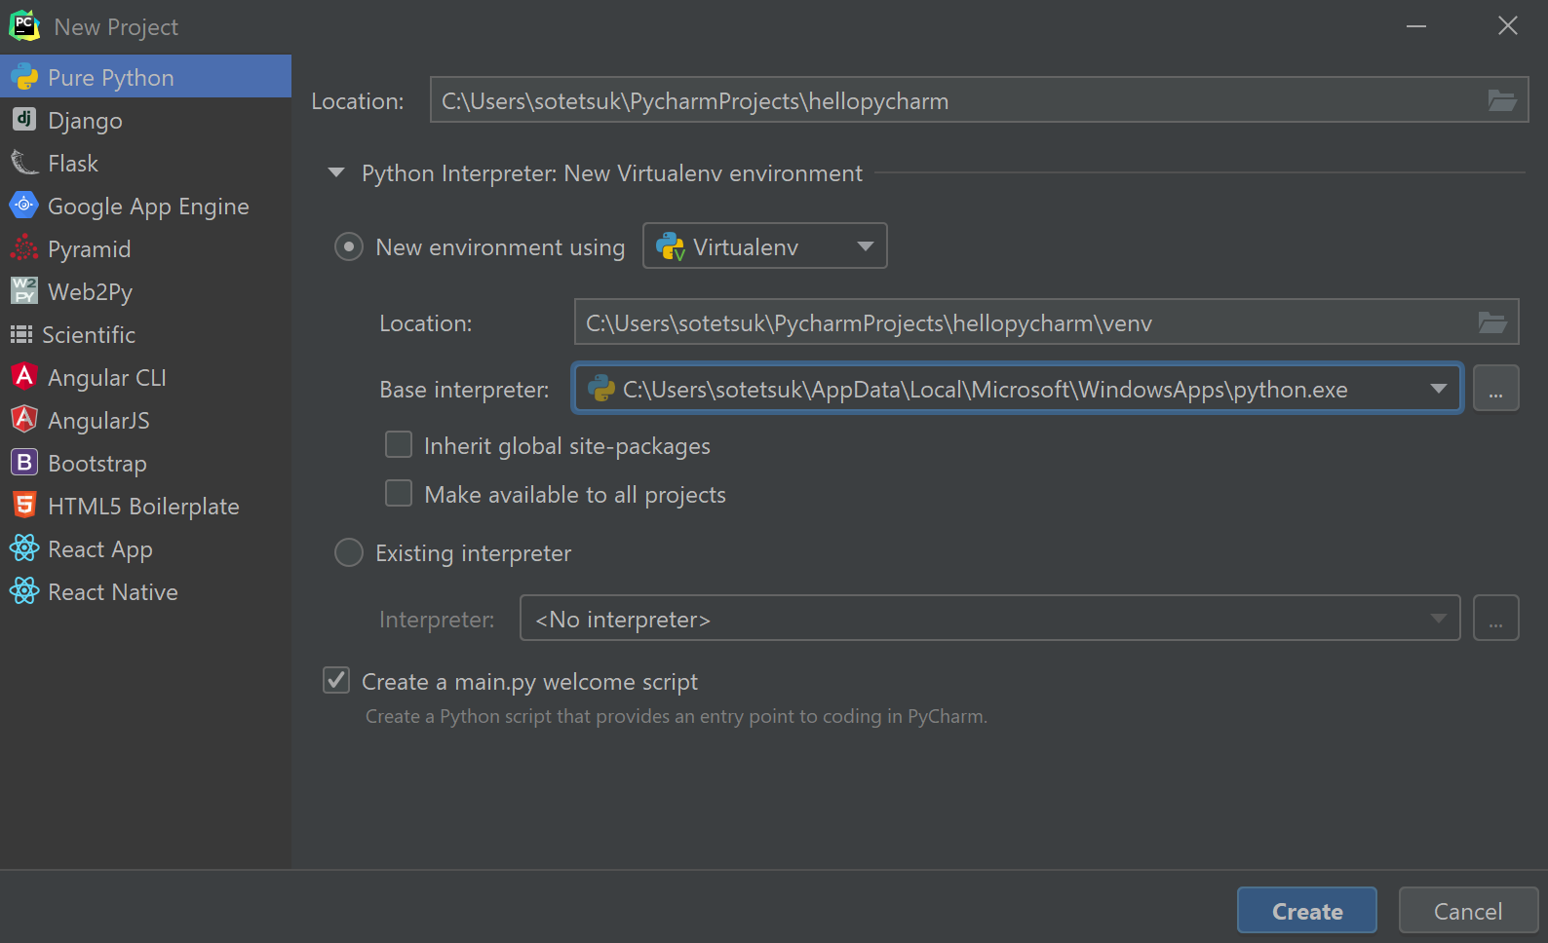This screenshot has height=943, width=1548.
Task: Browse for venv location folder icon
Action: [x=1492, y=322]
